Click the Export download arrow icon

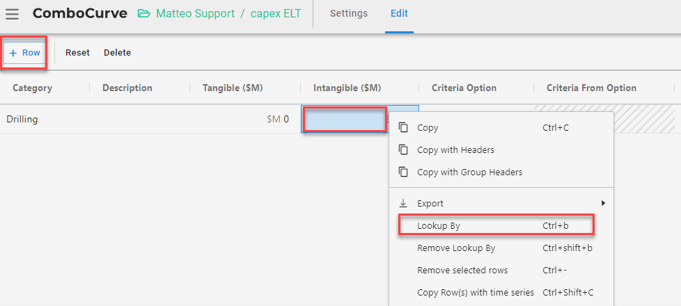tap(403, 203)
